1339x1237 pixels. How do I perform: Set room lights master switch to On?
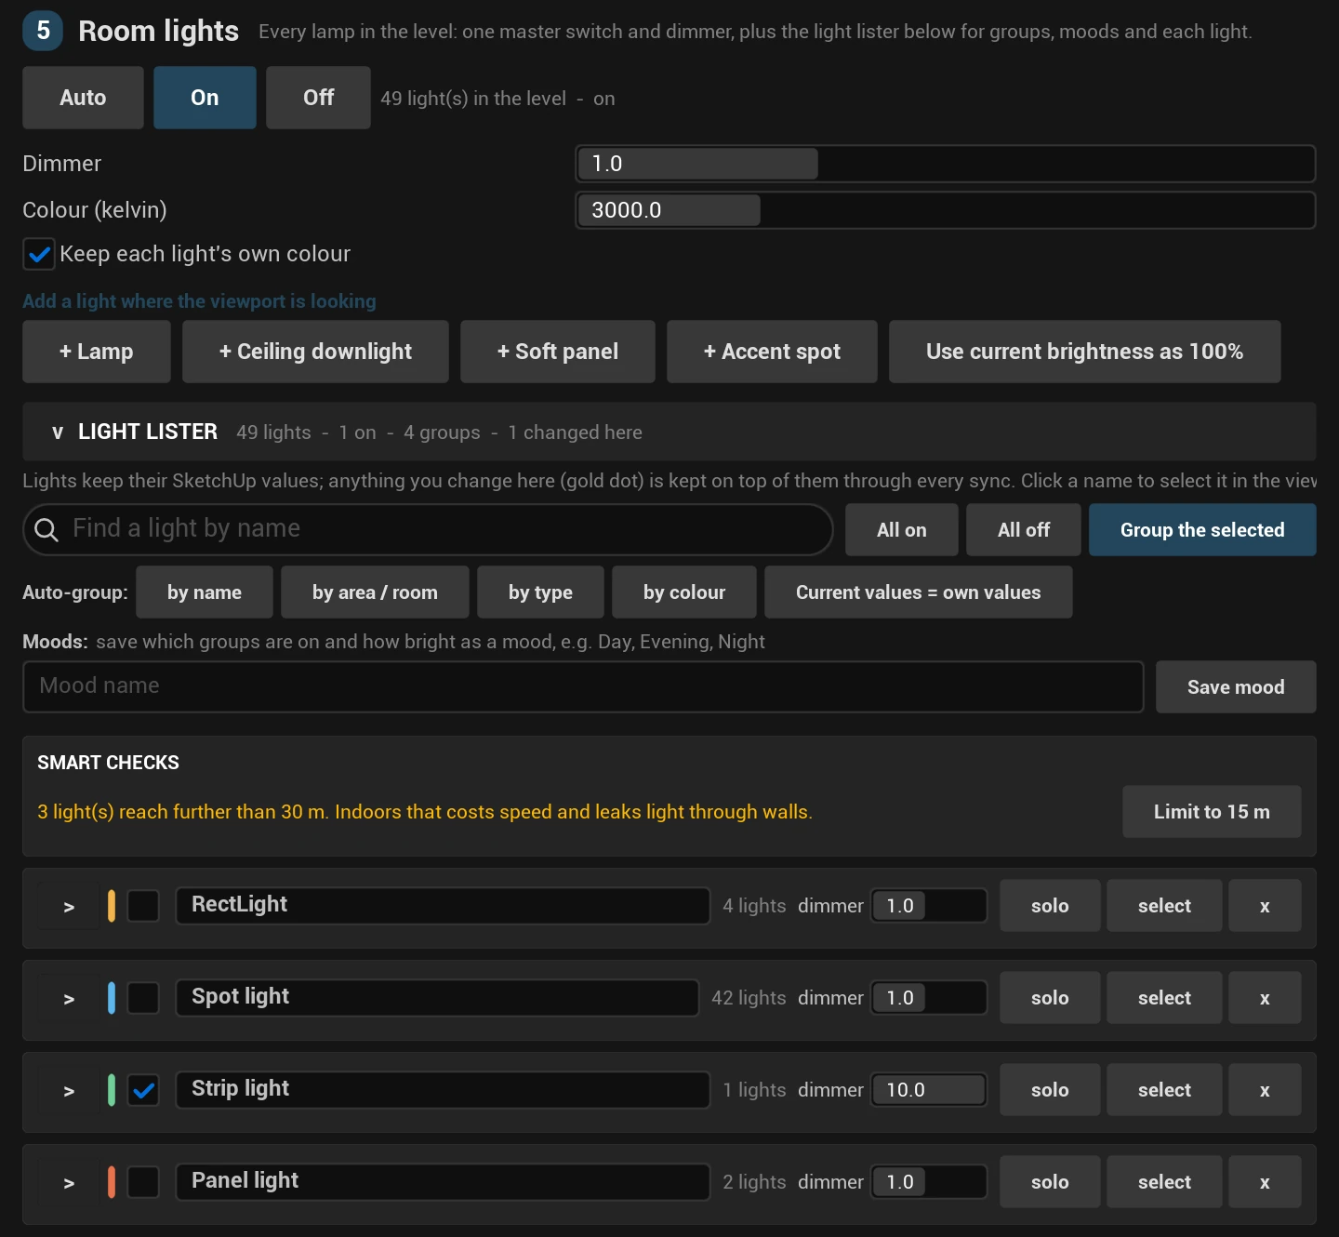point(205,98)
